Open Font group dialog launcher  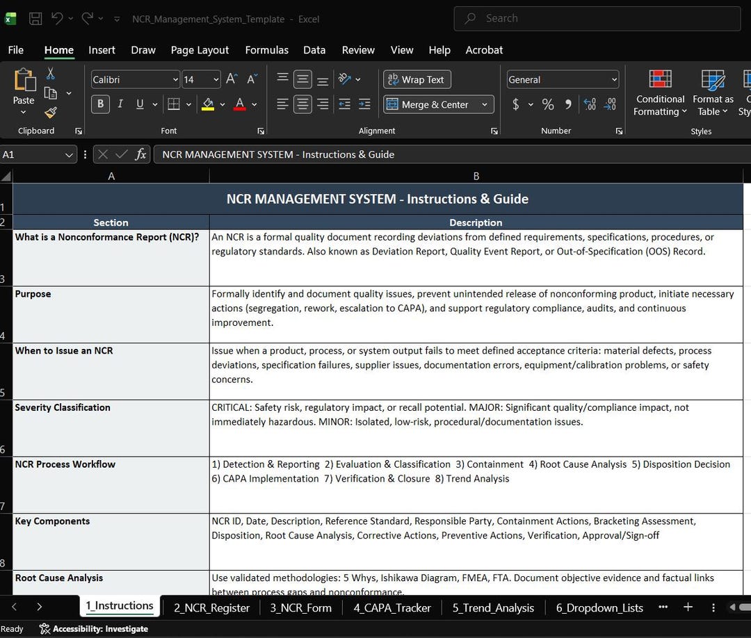coord(261,131)
